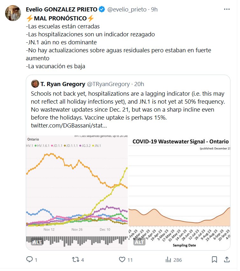Show ALT text on the wastewater chart

coord(139,242)
